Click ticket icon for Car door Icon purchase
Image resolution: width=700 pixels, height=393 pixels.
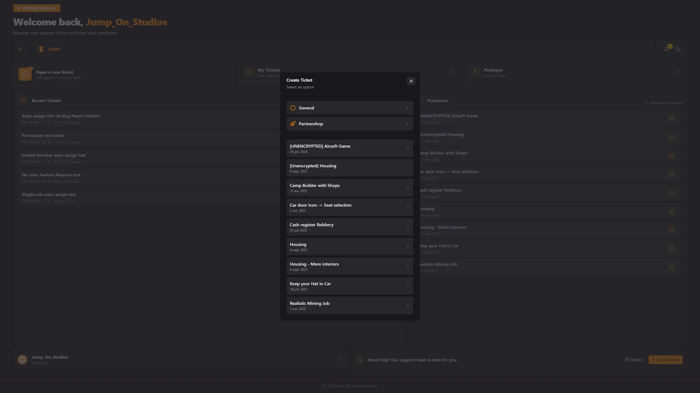671,174
